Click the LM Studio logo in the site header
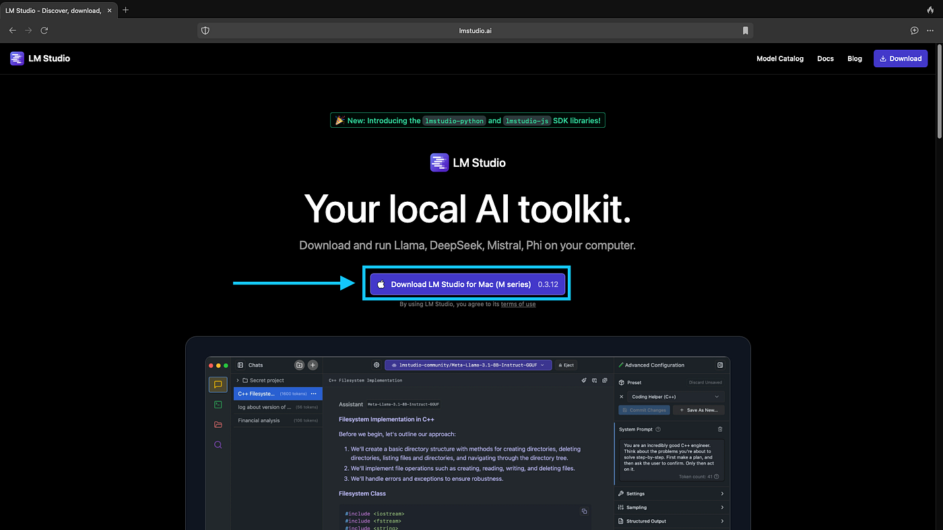The width and height of the screenshot is (943, 530). tap(40, 59)
